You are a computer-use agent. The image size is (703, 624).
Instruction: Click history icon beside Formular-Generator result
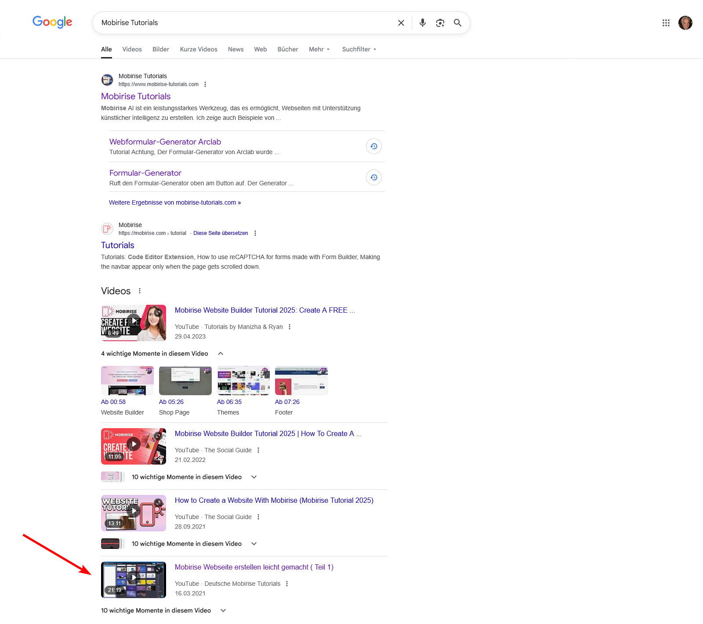pos(373,177)
